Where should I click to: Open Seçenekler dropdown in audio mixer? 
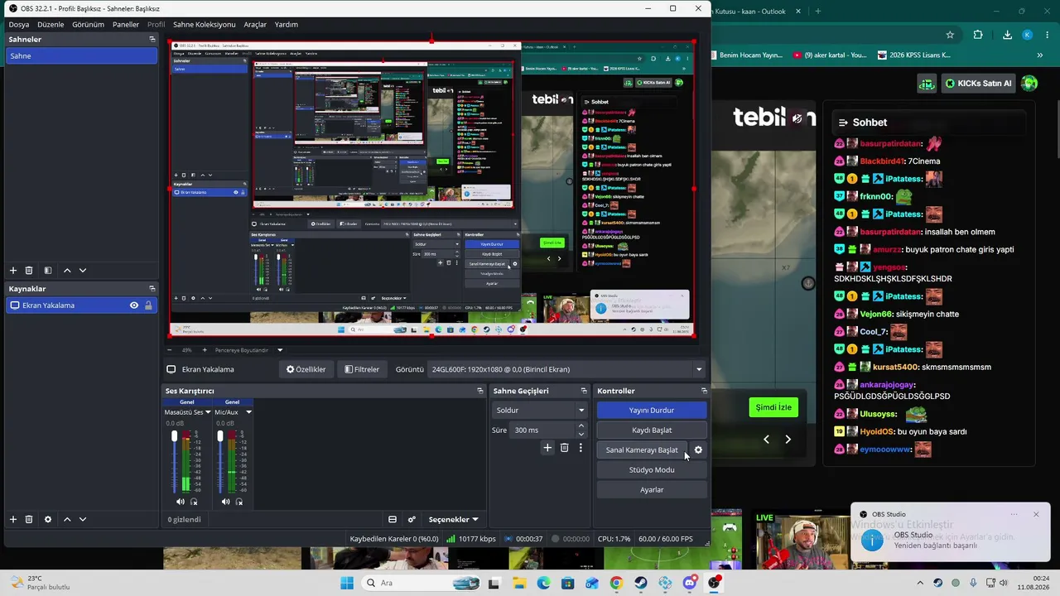pyautogui.click(x=453, y=520)
